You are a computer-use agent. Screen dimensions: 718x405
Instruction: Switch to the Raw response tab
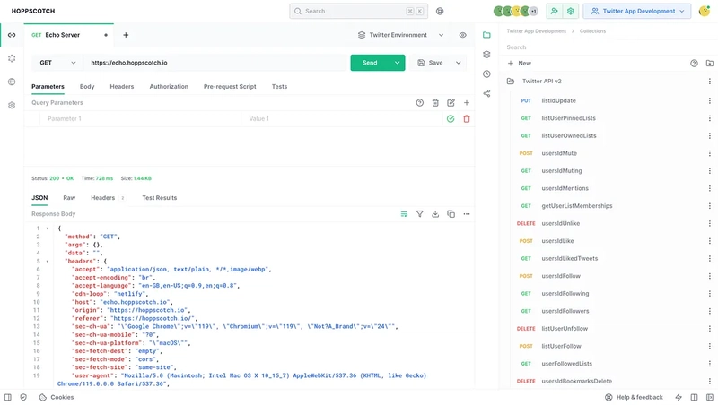(69, 198)
